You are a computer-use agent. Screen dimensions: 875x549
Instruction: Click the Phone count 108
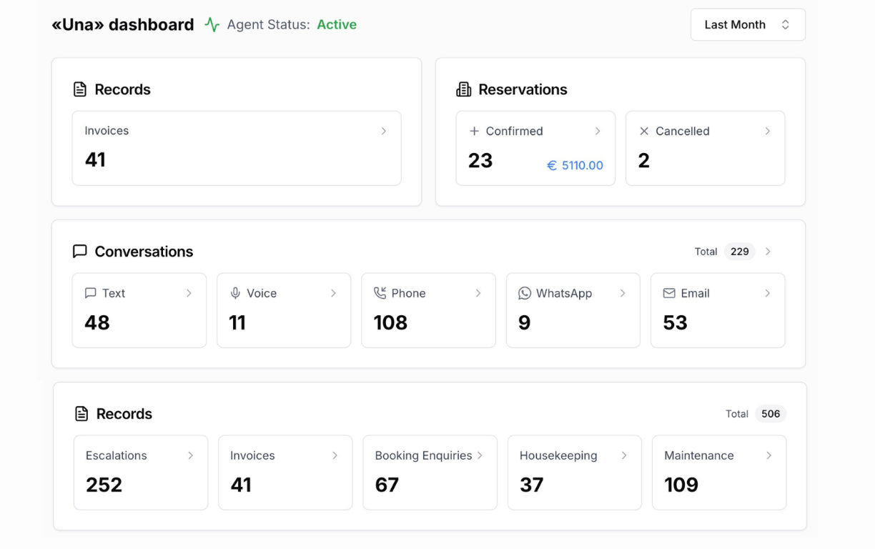click(390, 322)
